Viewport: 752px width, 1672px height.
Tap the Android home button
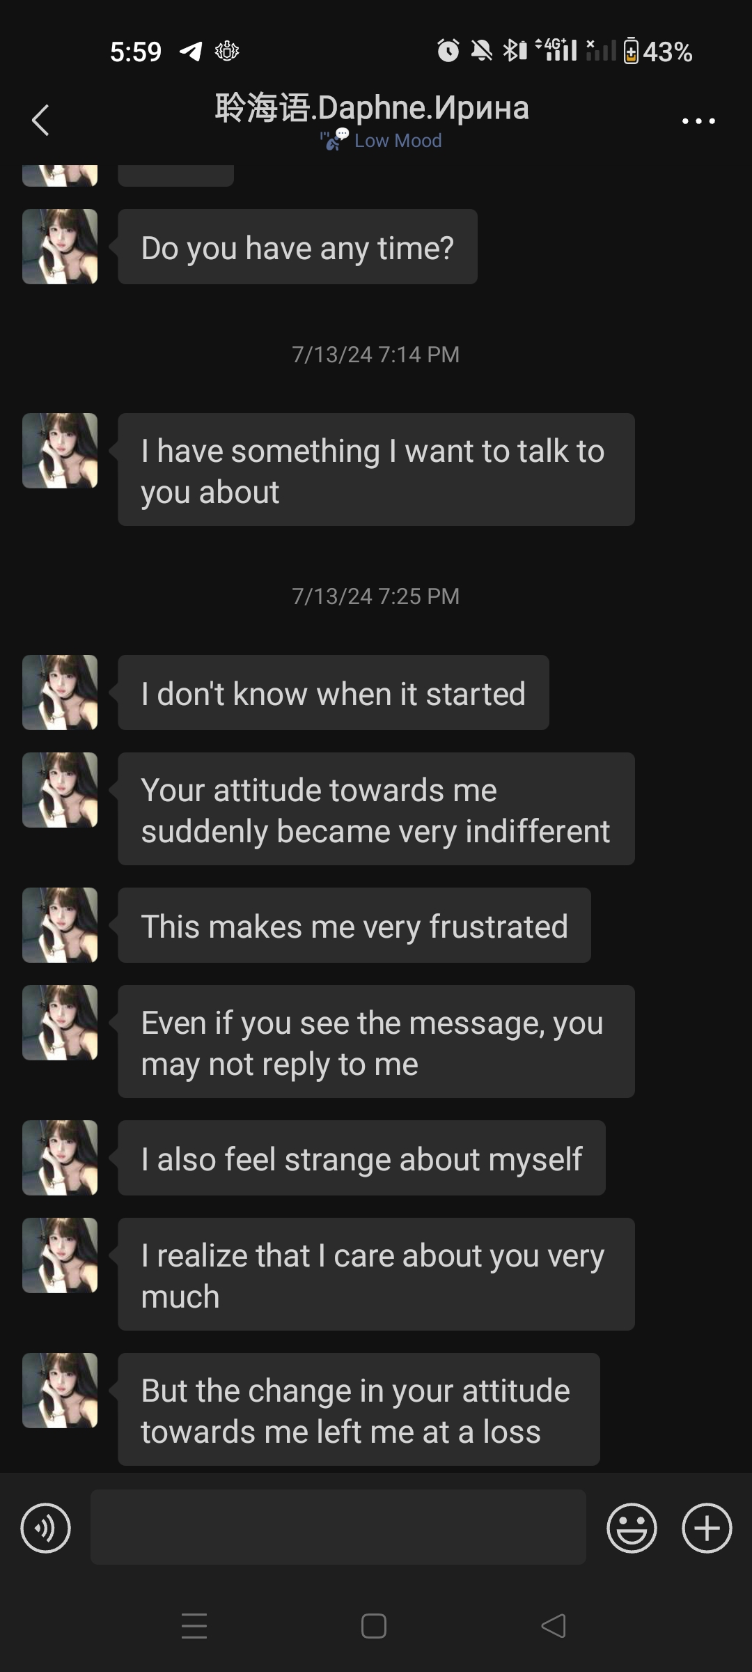[374, 1626]
